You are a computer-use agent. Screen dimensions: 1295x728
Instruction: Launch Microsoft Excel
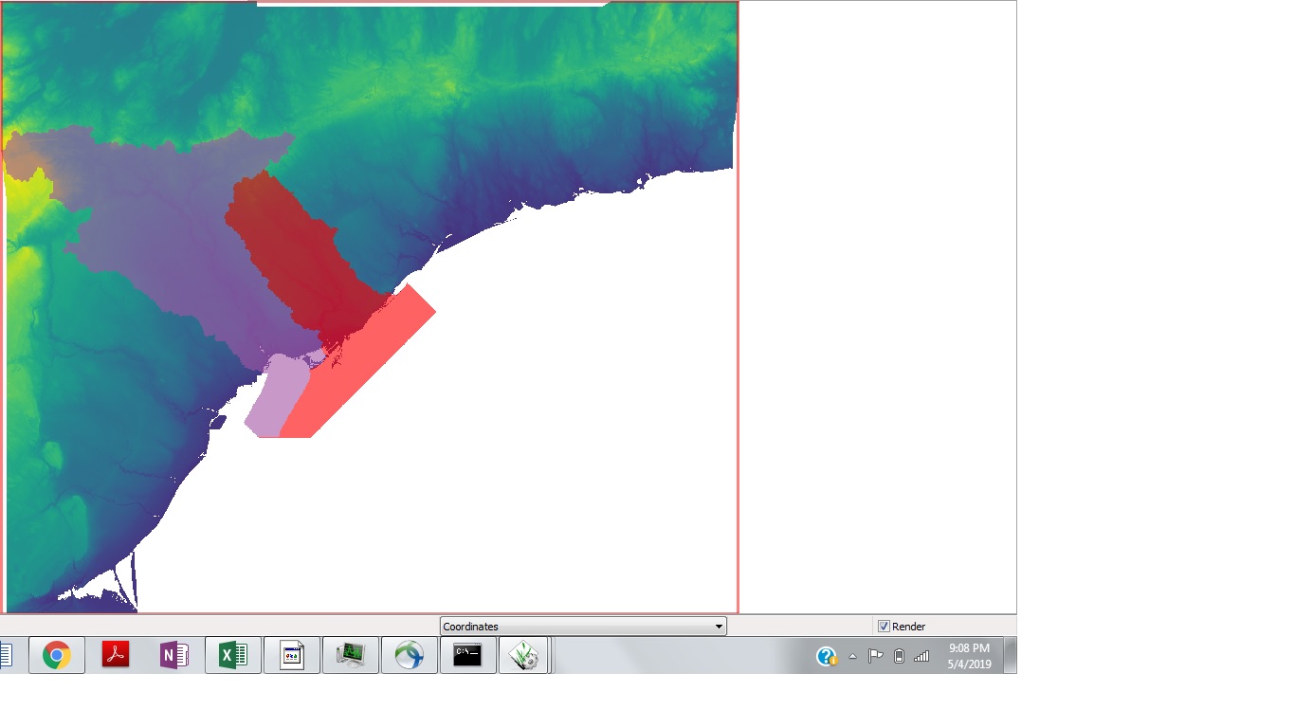coord(232,654)
